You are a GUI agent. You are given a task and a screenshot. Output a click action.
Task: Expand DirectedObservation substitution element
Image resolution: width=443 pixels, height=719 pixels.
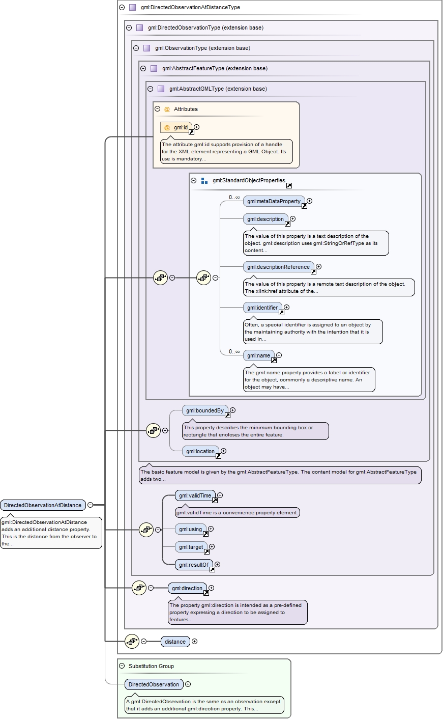tap(188, 684)
